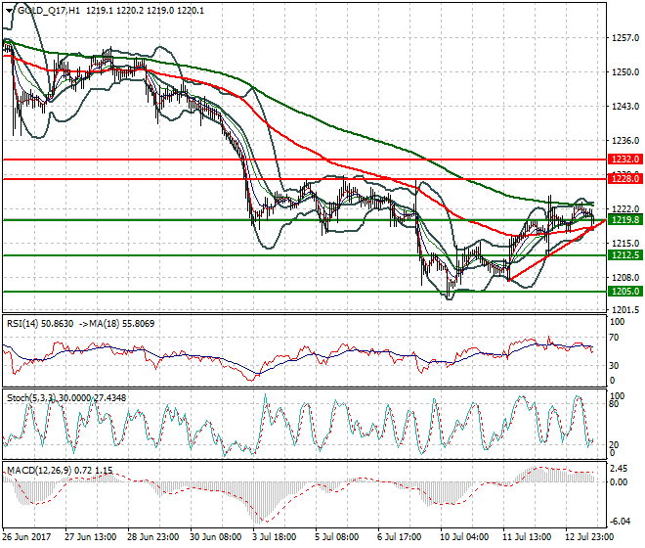Click the green 1212.5 price level label
645x548 pixels.
(x=624, y=255)
